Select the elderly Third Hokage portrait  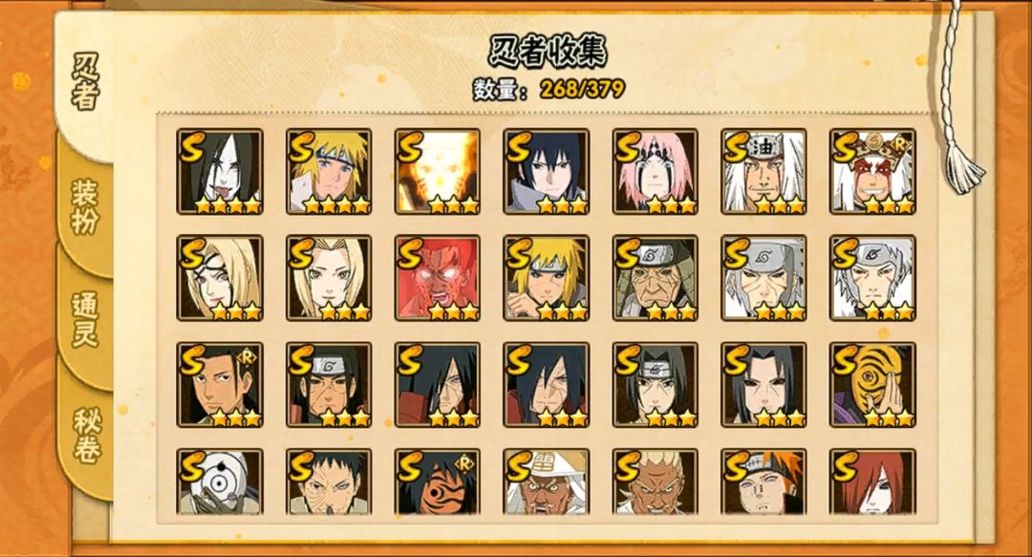(655, 278)
